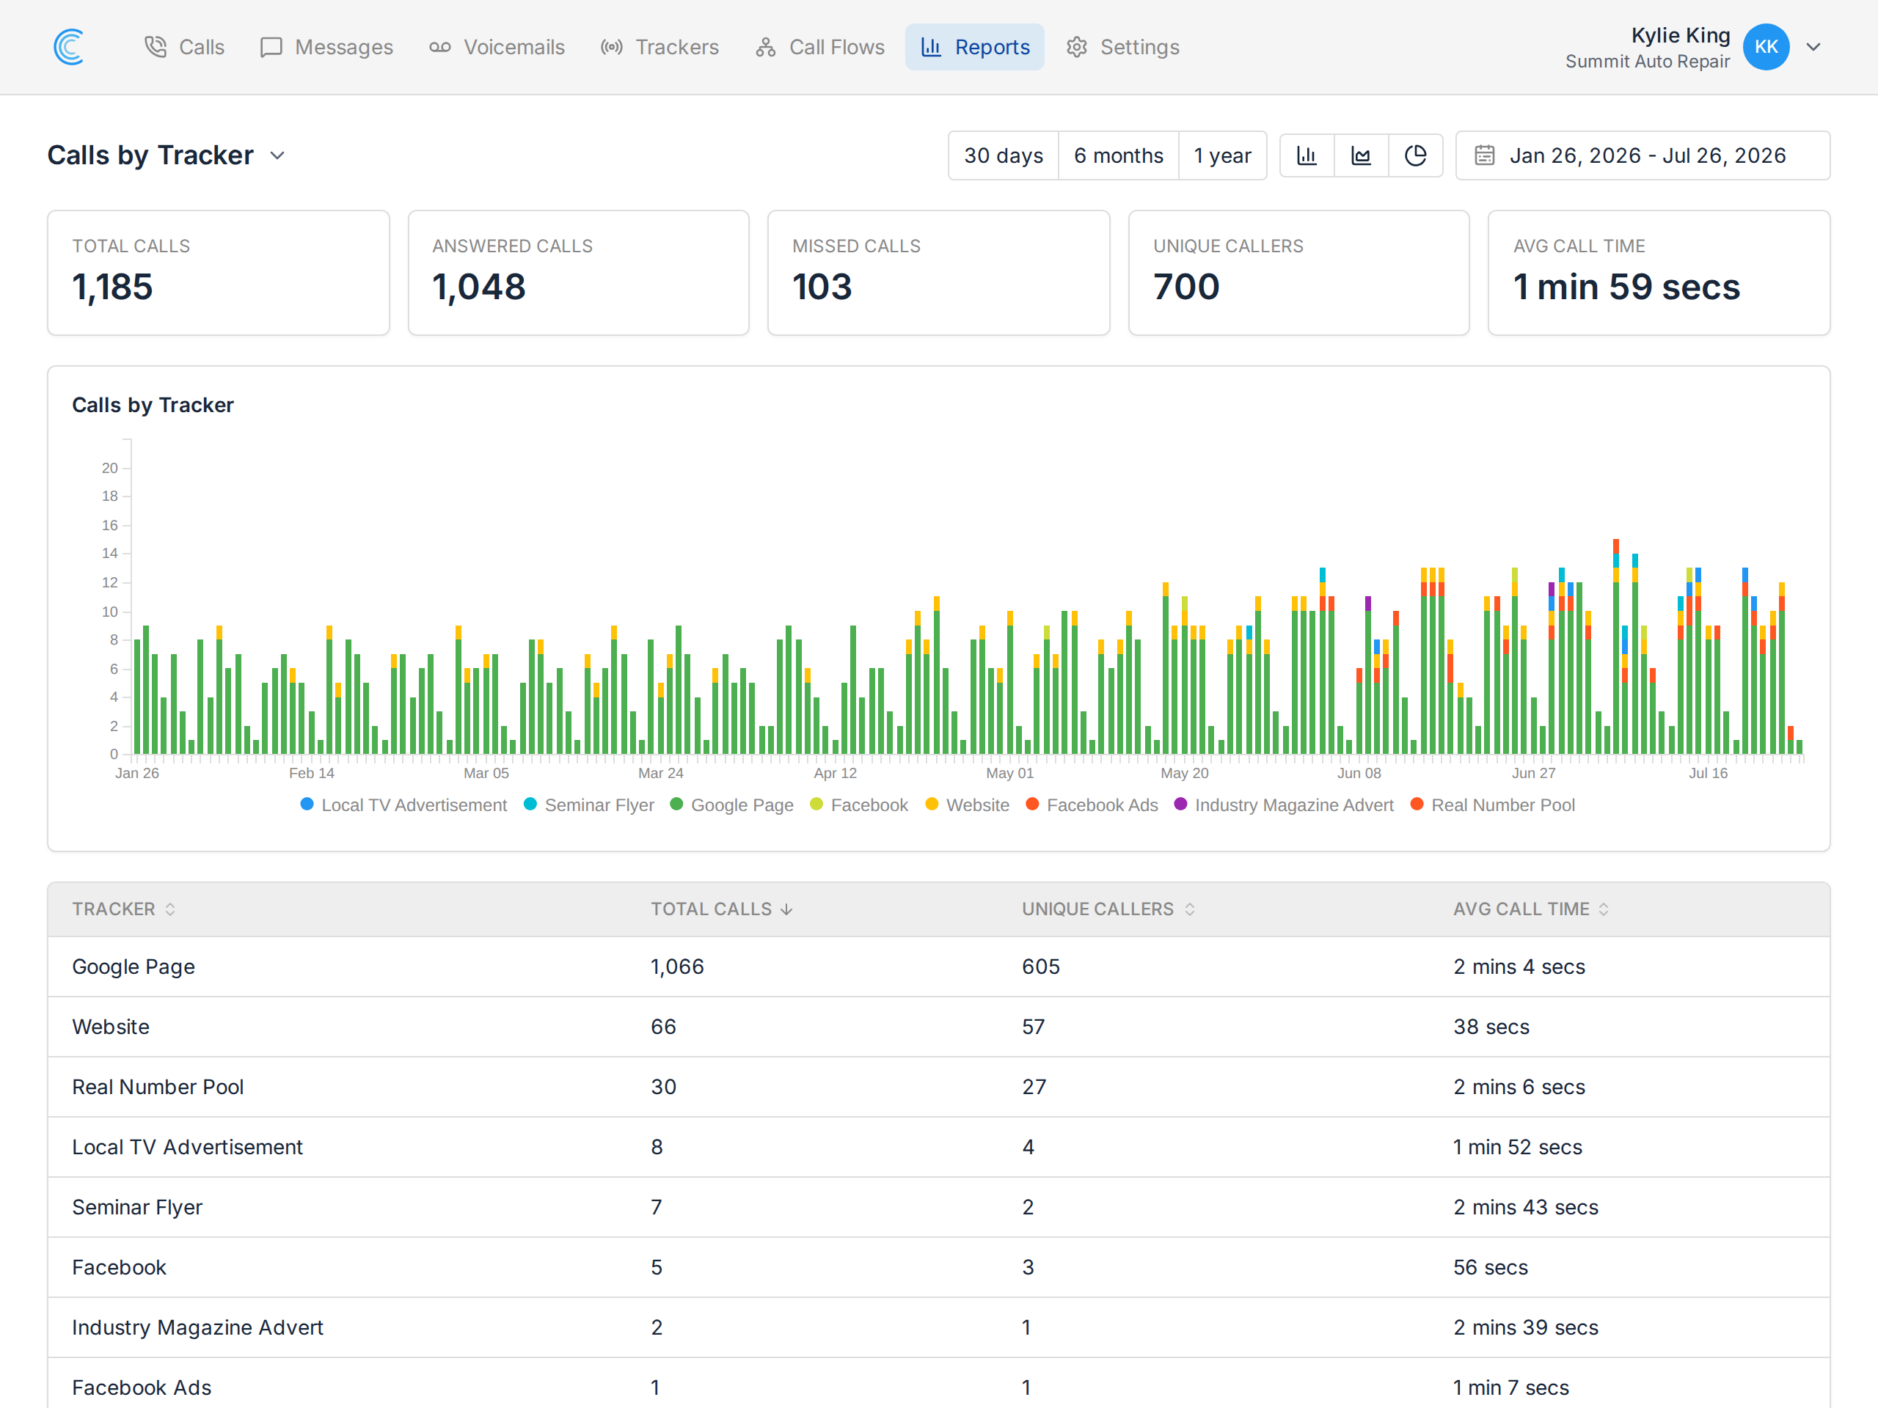Screen dimensions: 1878x1408
Task: Open the date range picker field
Action: [x=1643, y=155]
